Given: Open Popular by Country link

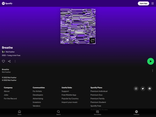Looking at the screenshot, I should pos(70,99).
